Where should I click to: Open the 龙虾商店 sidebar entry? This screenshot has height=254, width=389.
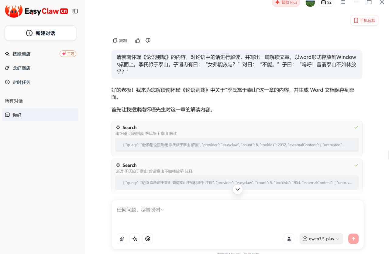[x=22, y=68]
